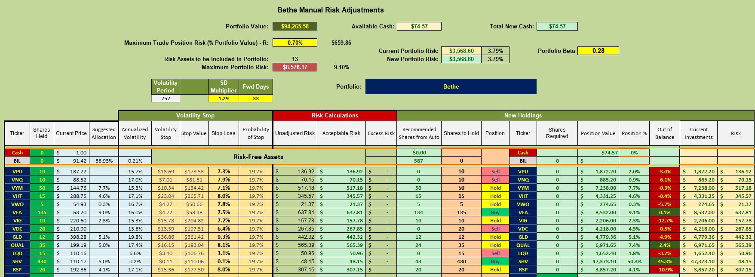
Task: Click the Current Portfolio Risk $3,568.60 cell
Action: click(461, 51)
